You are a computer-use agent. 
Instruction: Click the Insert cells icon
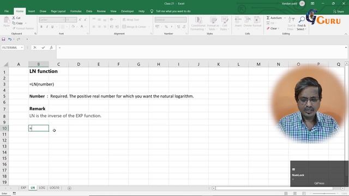[238, 20]
